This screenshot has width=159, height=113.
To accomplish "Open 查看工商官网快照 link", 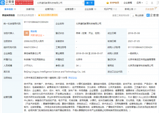I will point(121,16).
